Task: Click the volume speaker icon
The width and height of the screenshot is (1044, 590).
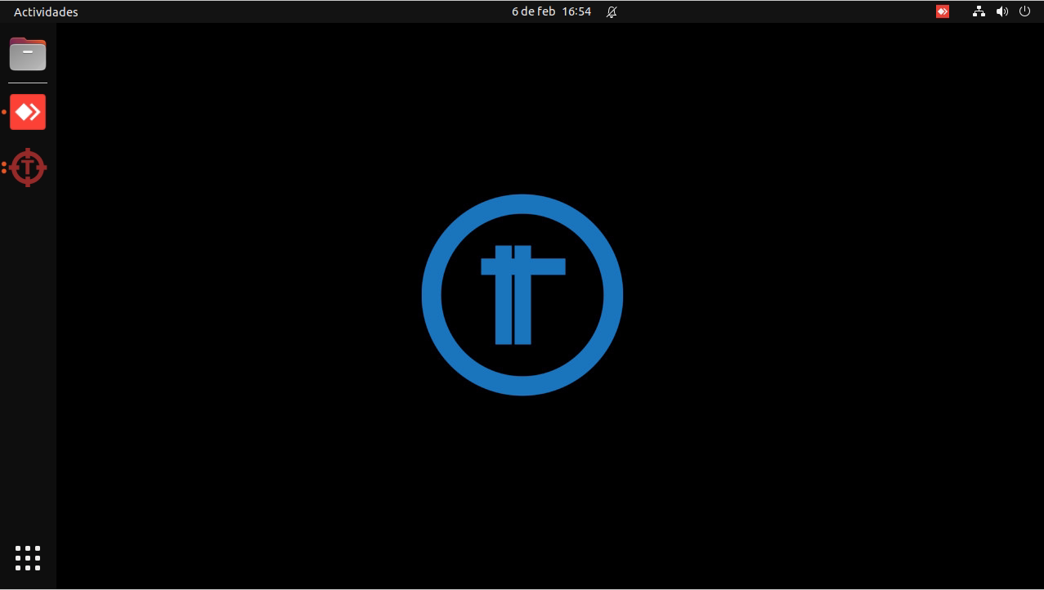Action: click(1002, 11)
